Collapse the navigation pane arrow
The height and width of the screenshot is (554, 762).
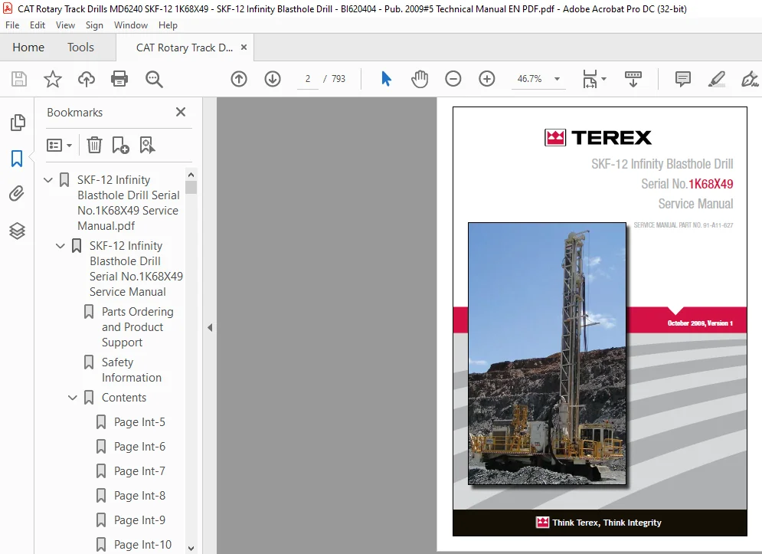tap(210, 327)
